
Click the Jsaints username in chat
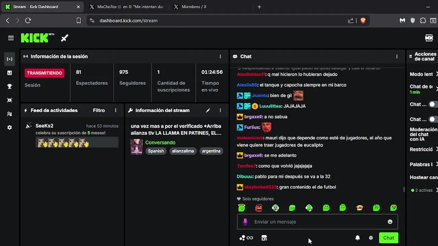click(x=260, y=96)
